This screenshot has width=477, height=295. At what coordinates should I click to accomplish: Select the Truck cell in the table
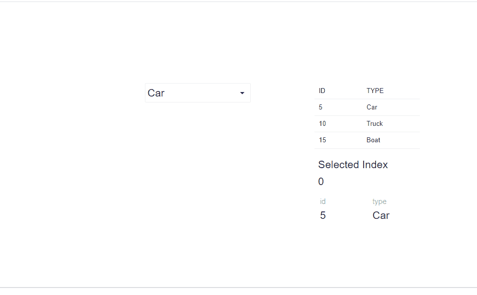(375, 124)
